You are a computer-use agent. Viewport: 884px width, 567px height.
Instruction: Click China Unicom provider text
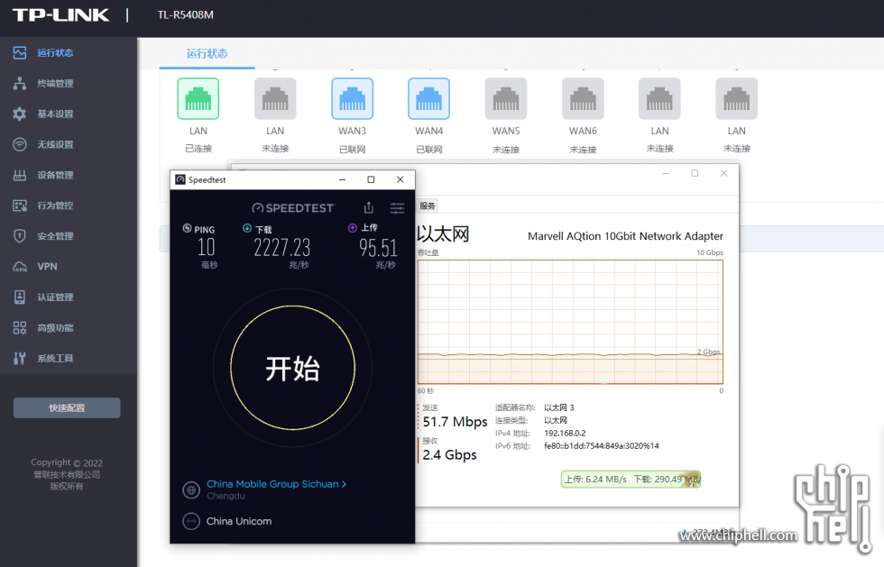point(239,521)
